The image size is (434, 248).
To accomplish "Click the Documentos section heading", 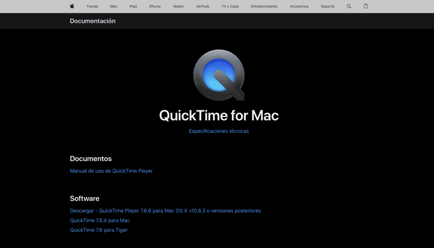I will (x=91, y=159).
